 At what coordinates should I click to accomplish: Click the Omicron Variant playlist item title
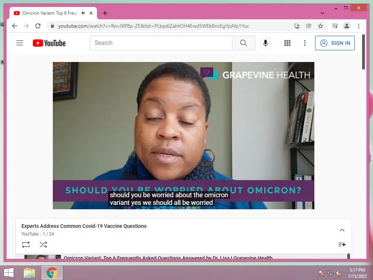pyautogui.click(x=168, y=257)
